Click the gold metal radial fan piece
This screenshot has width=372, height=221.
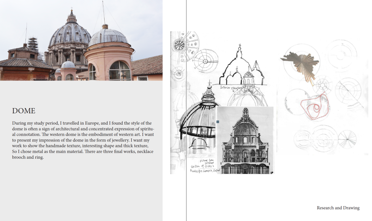tap(300, 63)
